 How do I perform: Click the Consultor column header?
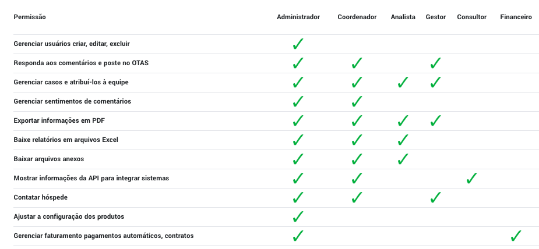[471, 17]
